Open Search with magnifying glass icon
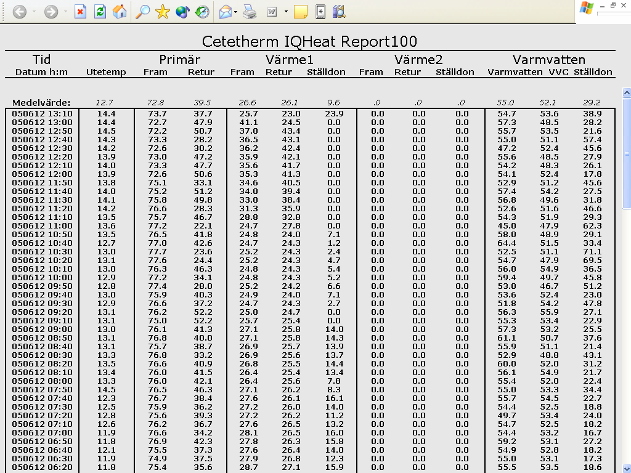 142,12
